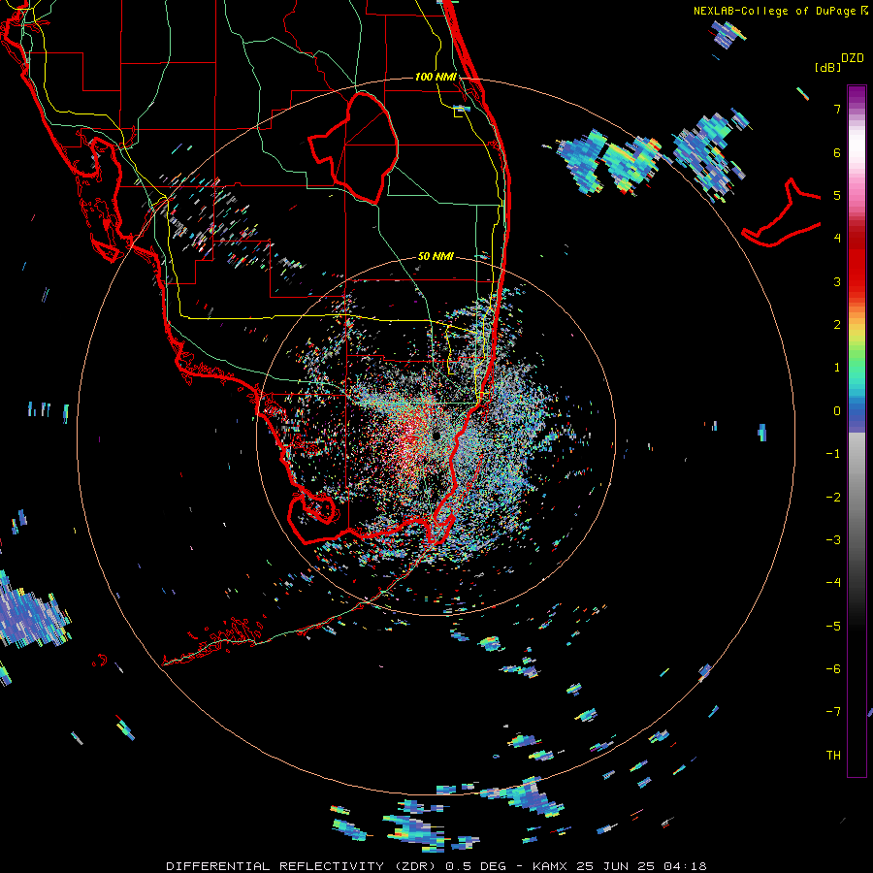This screenshot has height=873, width=873.
Task: Click the black radar site dot at map center
Action: [x=436, y=435]
